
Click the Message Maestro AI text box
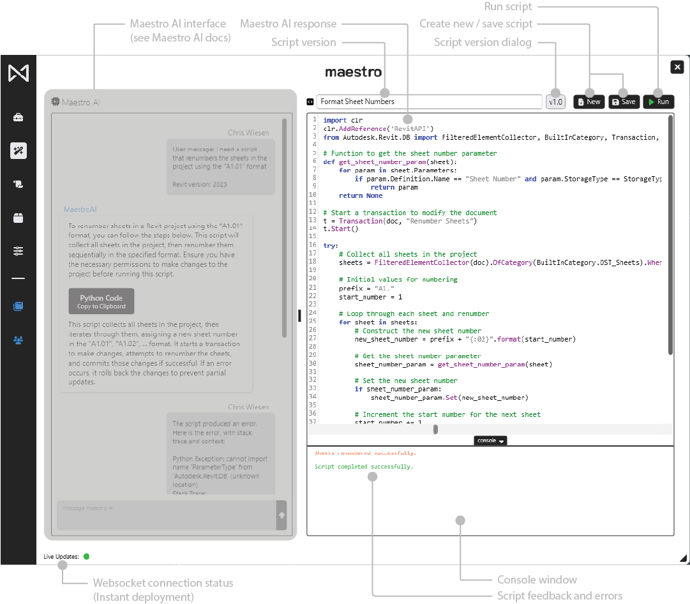166,515
